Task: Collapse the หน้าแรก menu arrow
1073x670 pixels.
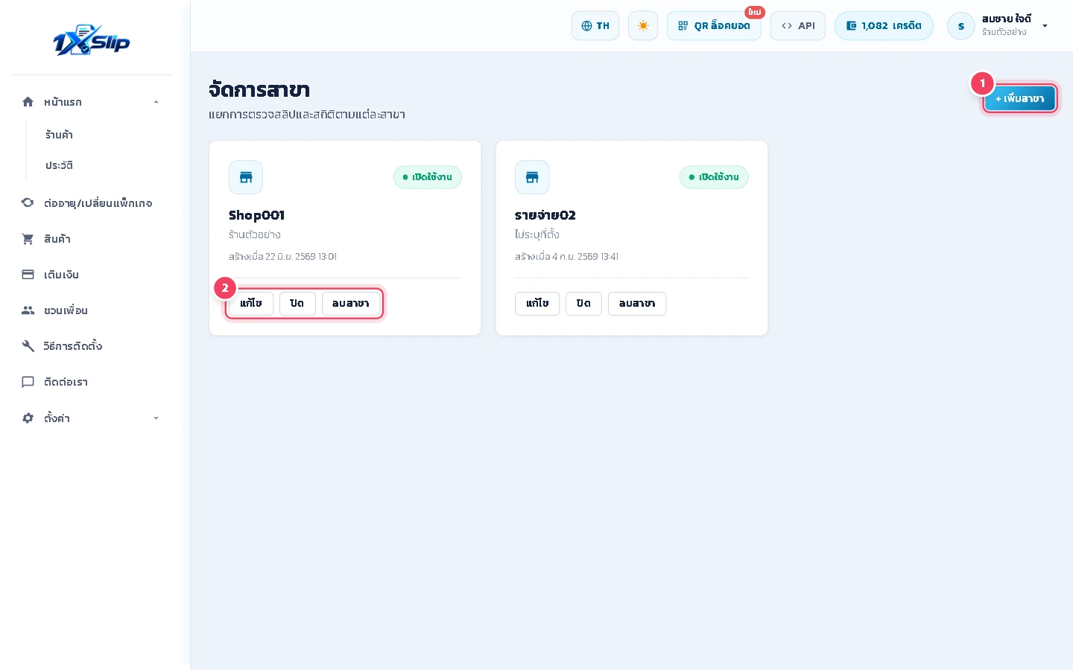Action: (x=156, y=102)
